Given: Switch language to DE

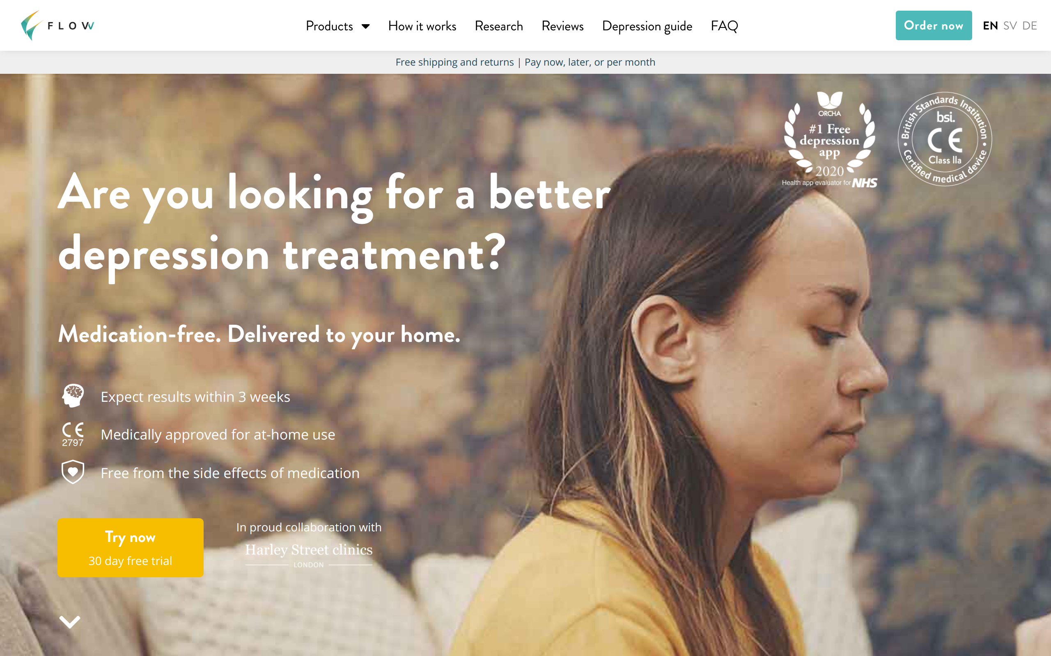Looking at the screenshot, I should (1030, 25).
